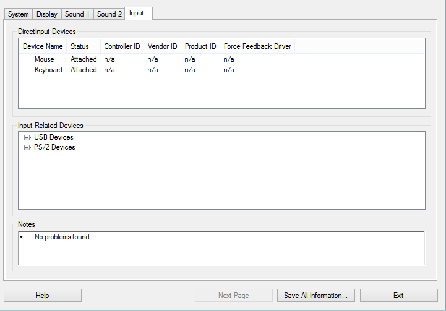446x311 pixels.
Task: Click Save All Information button
Action: pos(316,296)
